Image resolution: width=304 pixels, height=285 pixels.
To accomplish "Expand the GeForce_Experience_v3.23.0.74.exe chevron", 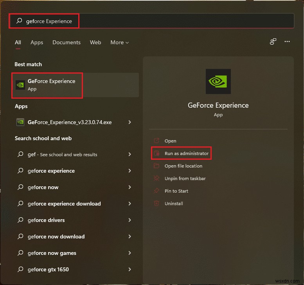I will point(130,122).
